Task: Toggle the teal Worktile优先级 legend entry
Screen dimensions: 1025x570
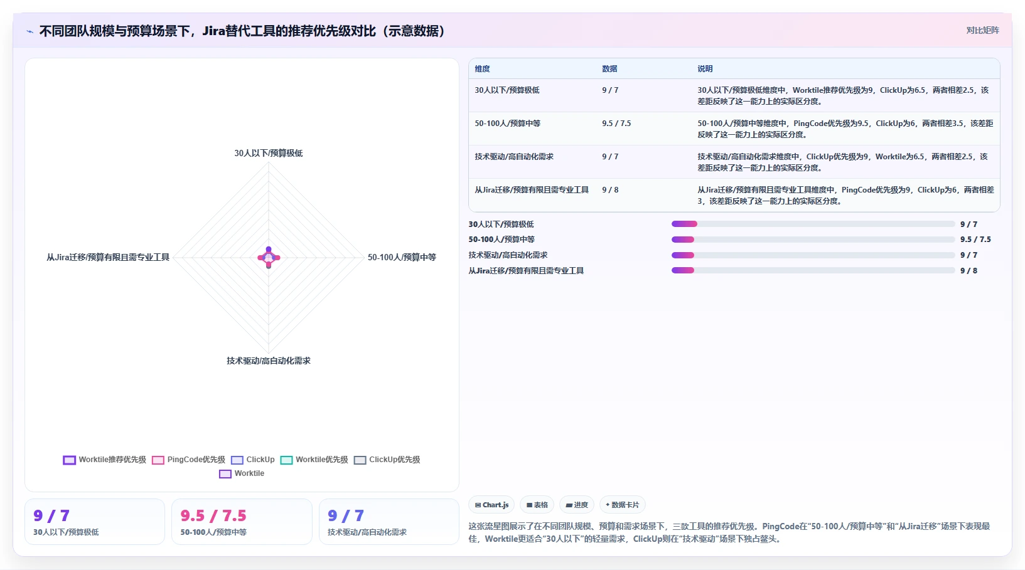Action: click(314, 460)
